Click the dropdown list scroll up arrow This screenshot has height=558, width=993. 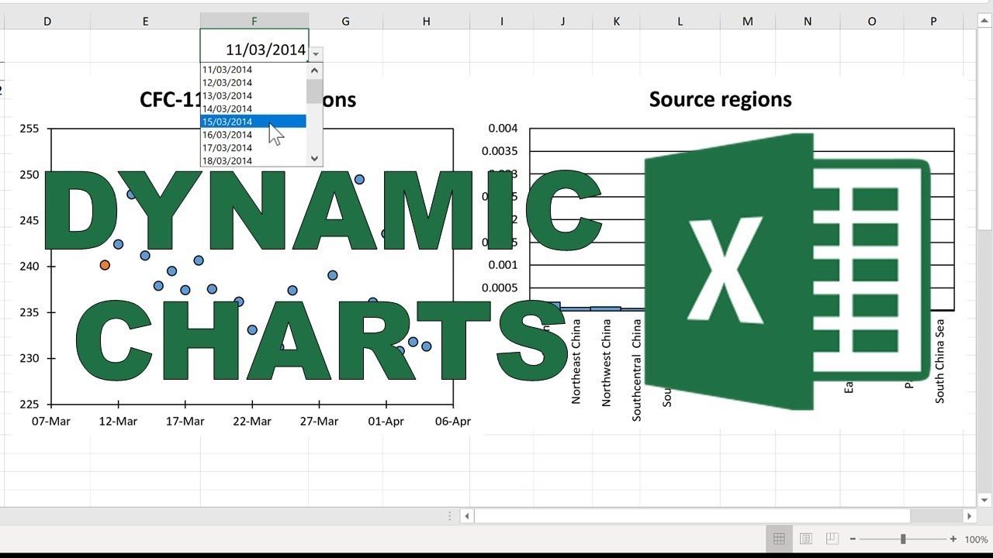click(x=314, y=70)
